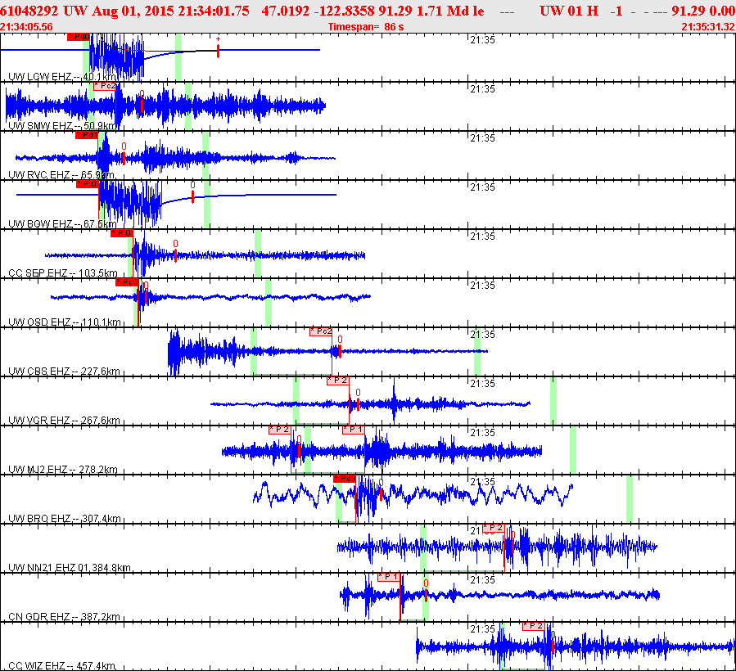Click the UW CBS EHZ 227.6km station label
The height and width of the screenshot is (671, 736).
[65, 372]
